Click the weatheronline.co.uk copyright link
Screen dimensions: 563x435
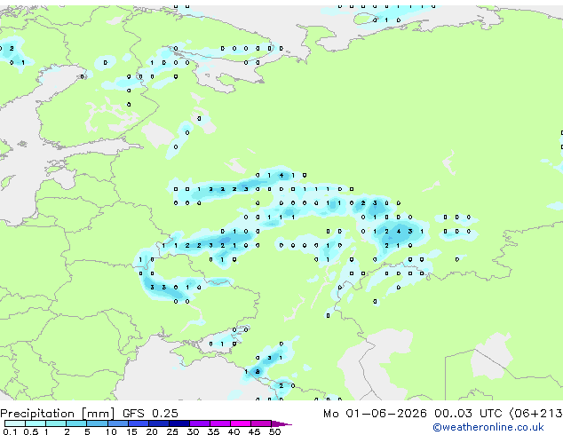point(488,427)
